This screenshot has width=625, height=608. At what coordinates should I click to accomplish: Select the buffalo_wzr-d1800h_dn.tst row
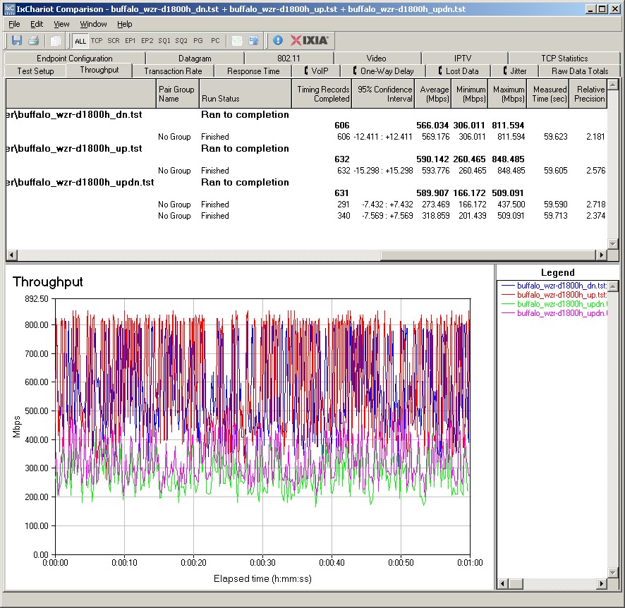click(x=306, y=115)
